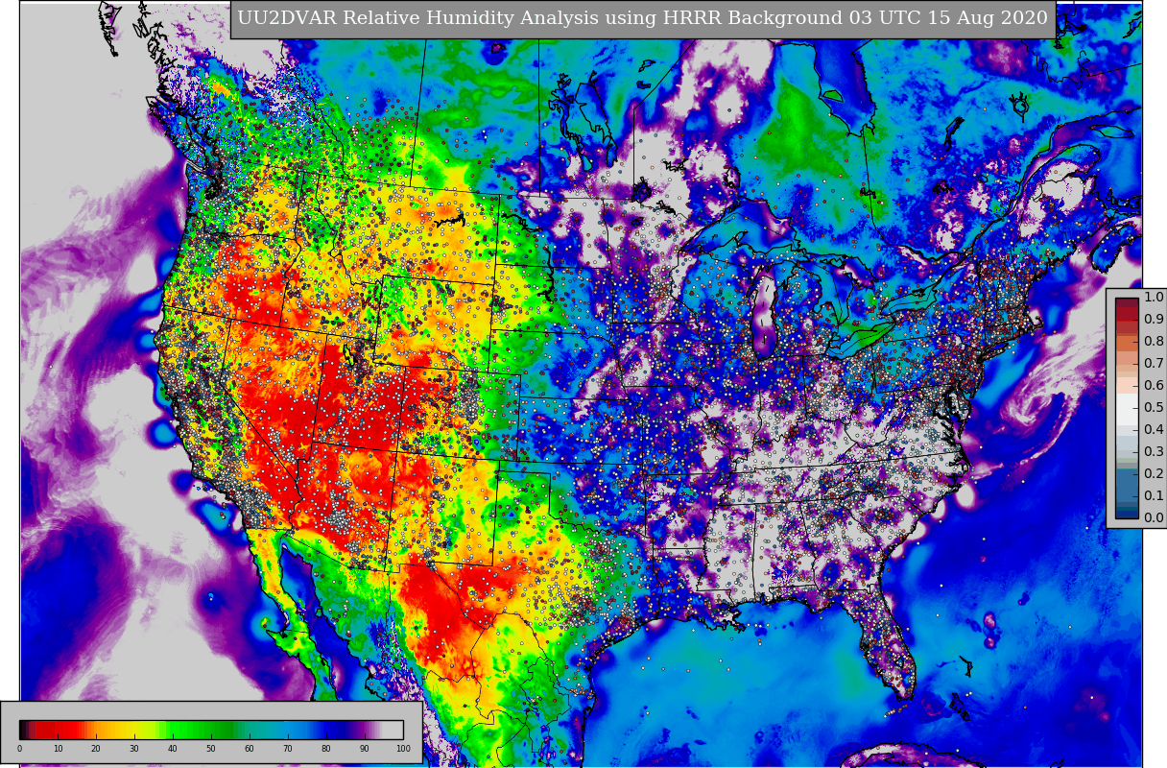Image resolution: width=1167 pixels, height=768 pixels.
Task: Click the green portion of the humidity colorbar
Action: (x=202, y=730)
